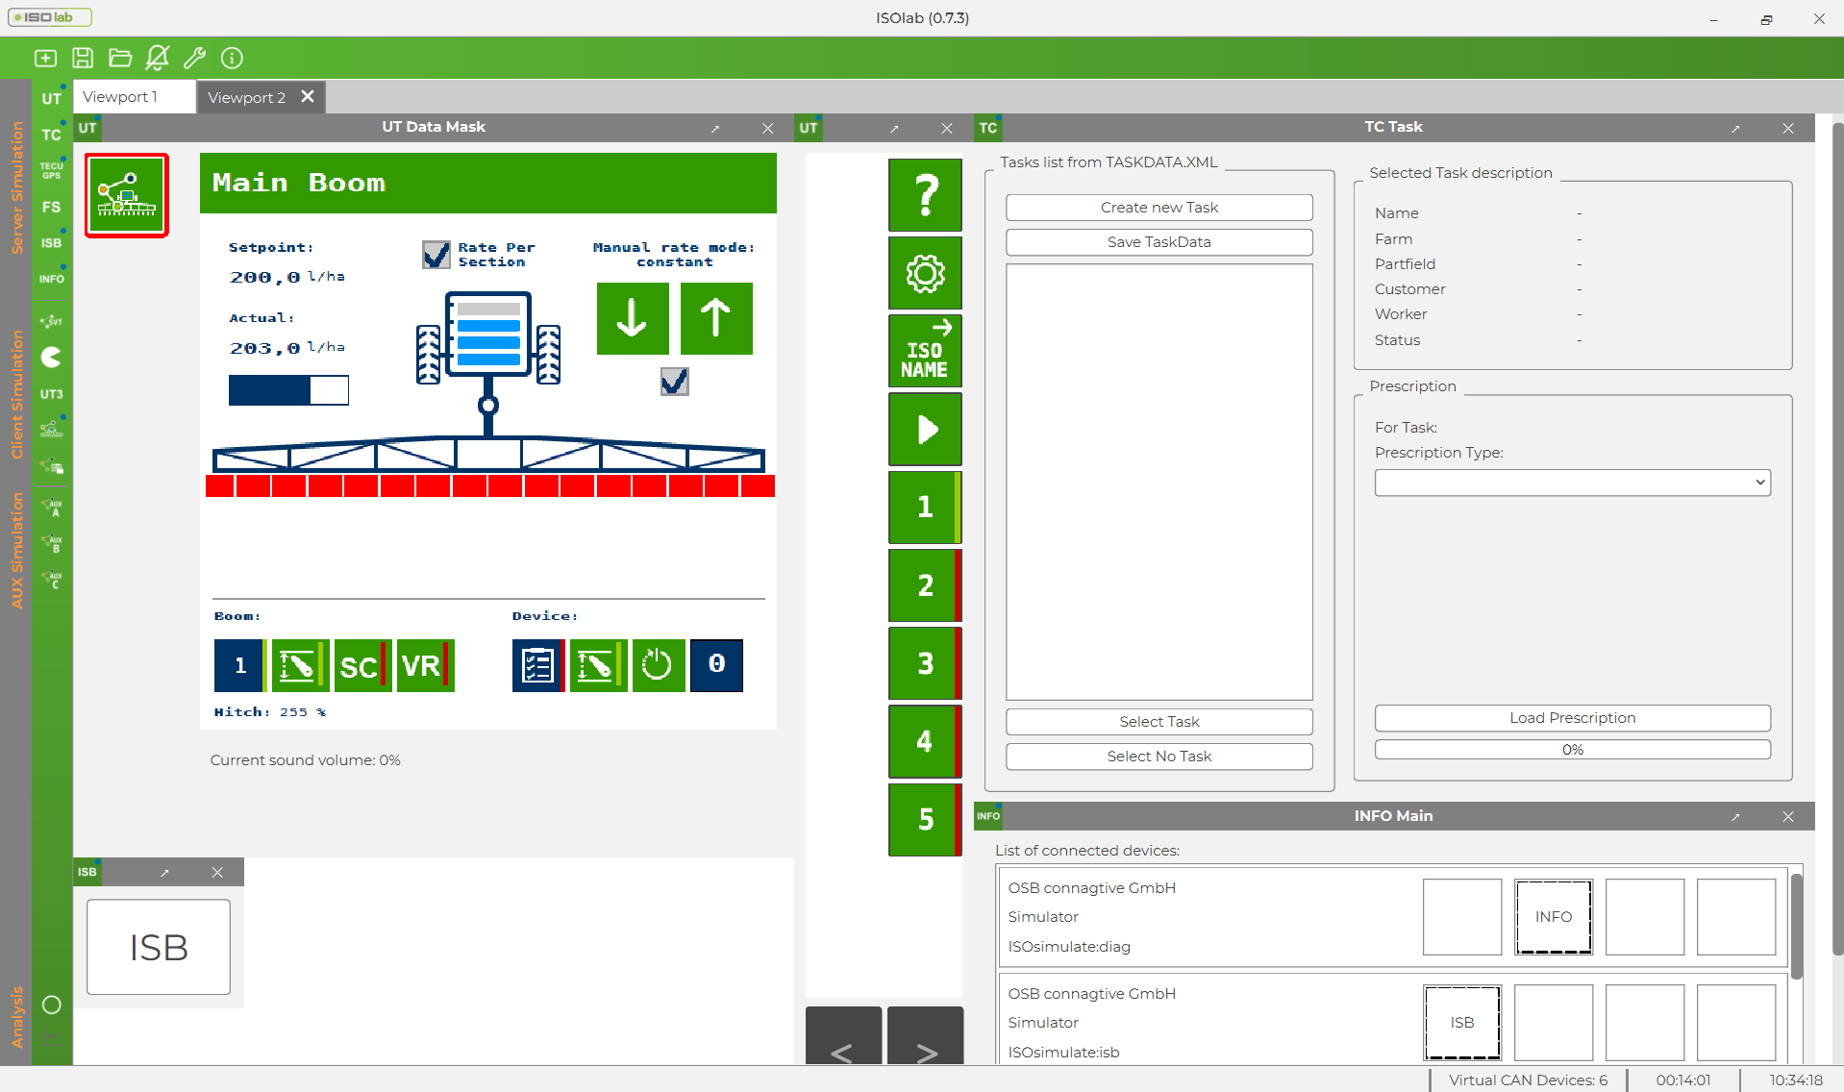Click Save TaskData button
Image resolution: width=1844 pixels, height=1092 pixels.
[1159, 242]
